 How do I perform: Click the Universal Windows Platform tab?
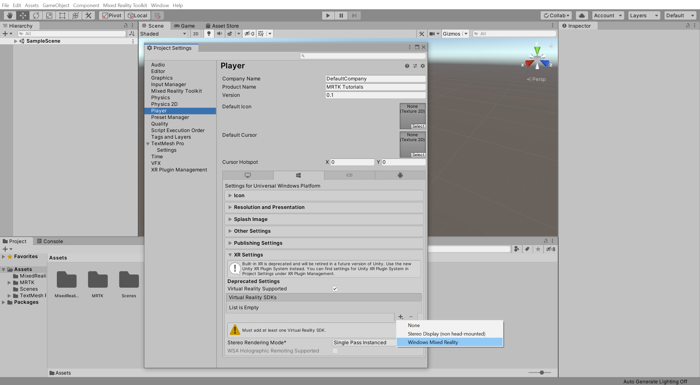point(298,175)
